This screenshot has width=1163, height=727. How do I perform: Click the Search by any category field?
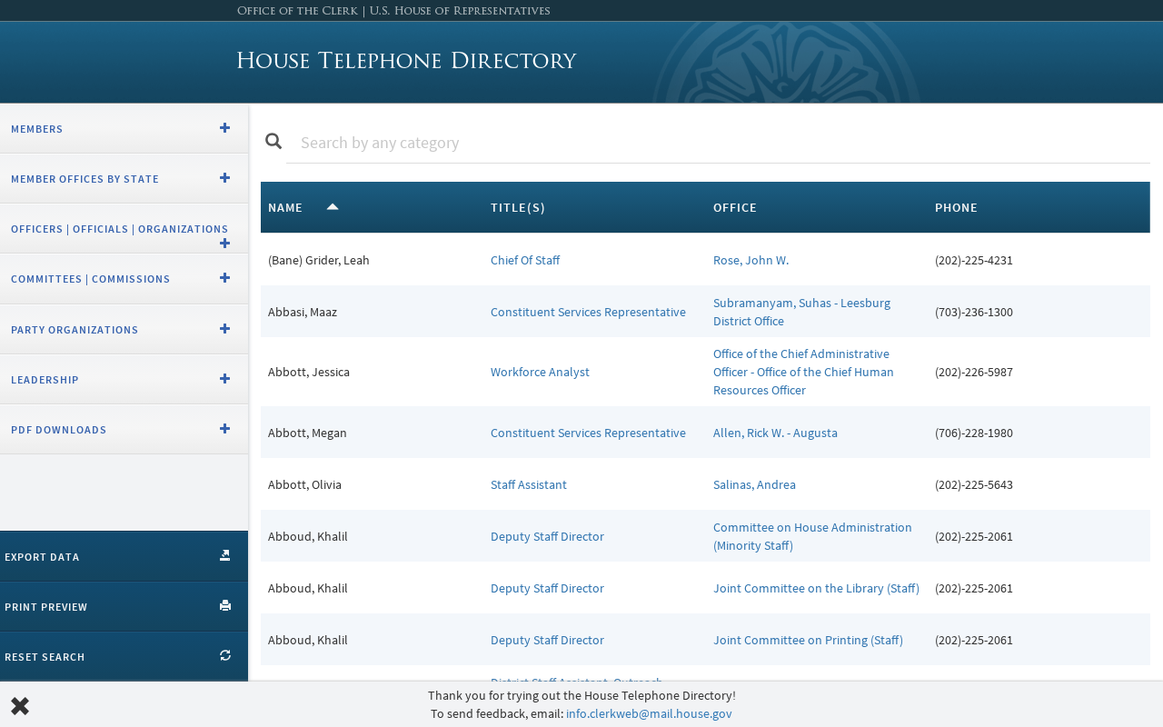pos(718,143)
